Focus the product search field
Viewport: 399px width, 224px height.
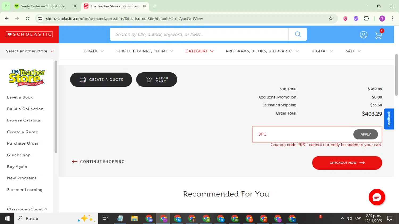tap(199, 34)
